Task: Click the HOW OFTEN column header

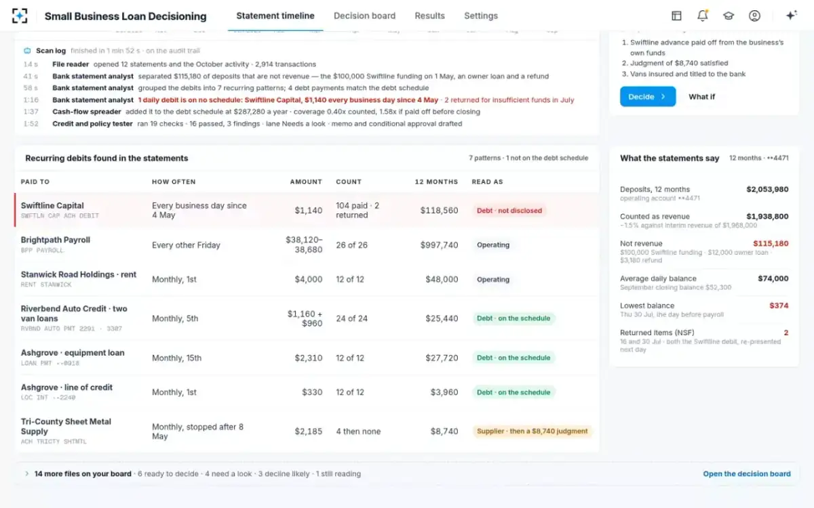Action: click(x=174, y=182)
